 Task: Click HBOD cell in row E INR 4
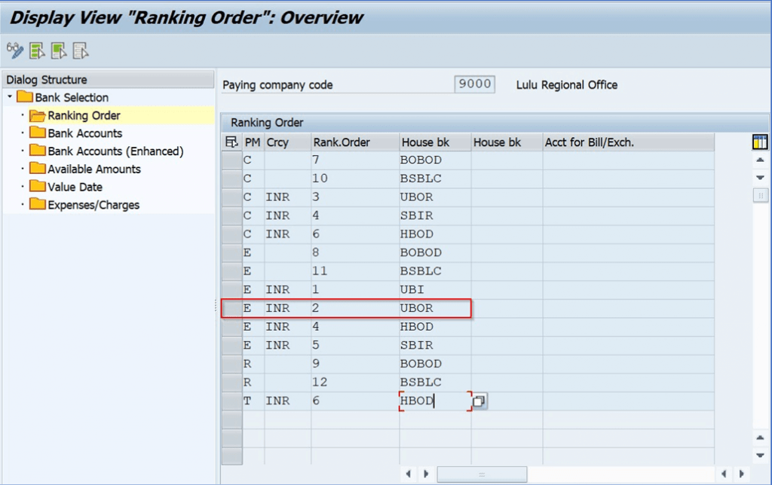[x=435, y=327]
